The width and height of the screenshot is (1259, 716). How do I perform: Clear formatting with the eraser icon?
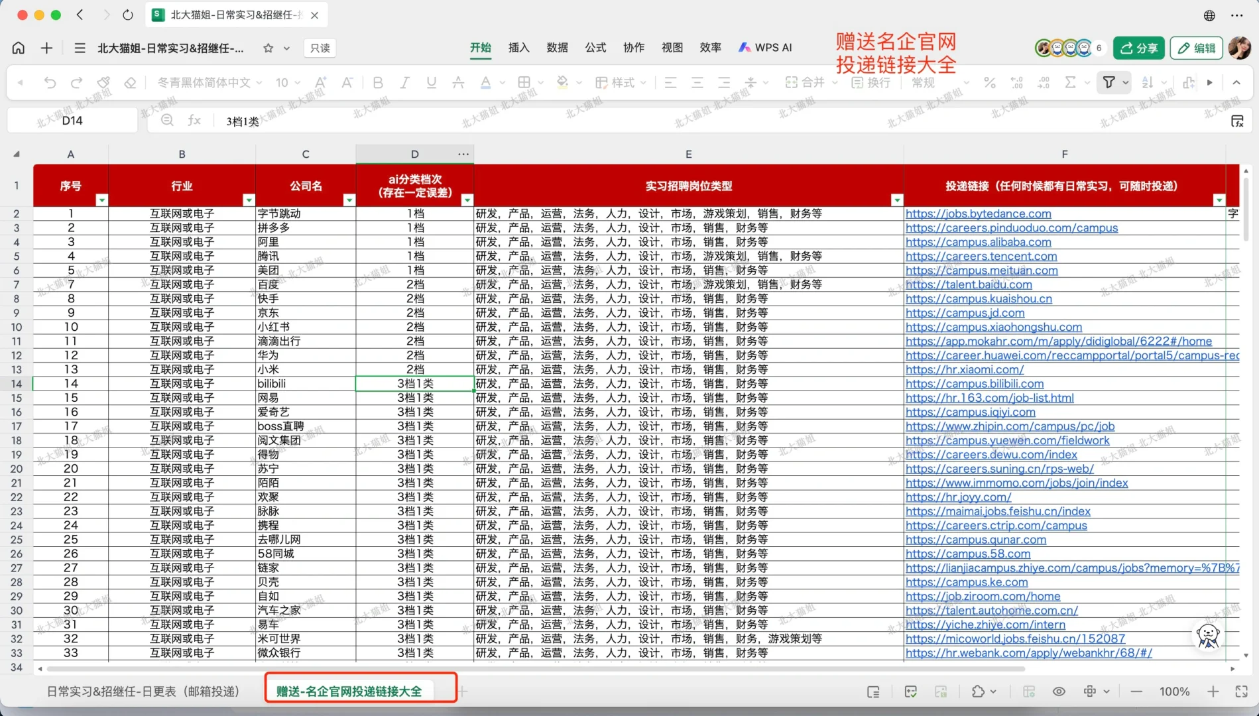130,82
